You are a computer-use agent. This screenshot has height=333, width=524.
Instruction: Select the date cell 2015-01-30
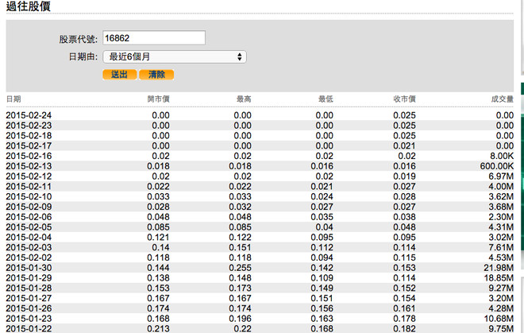point(29,268)
